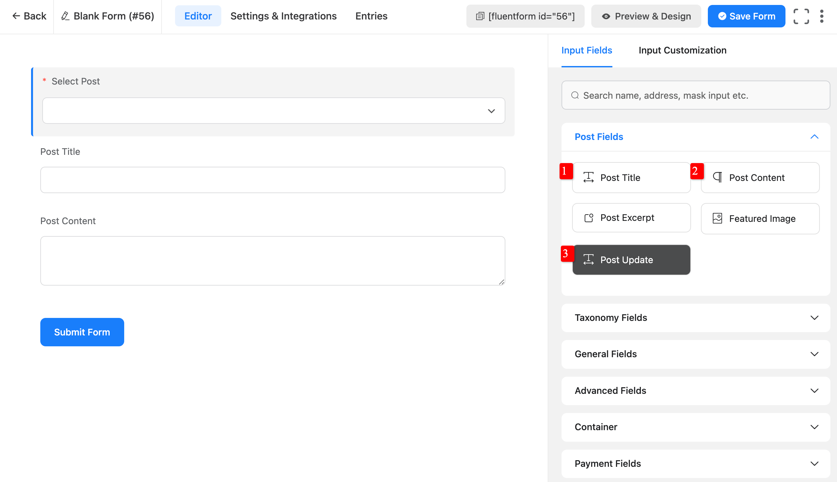The width and height of the screenshot is (837, 482).
Task: Open Settings & Integrations tab
Action: pos(283,16)
